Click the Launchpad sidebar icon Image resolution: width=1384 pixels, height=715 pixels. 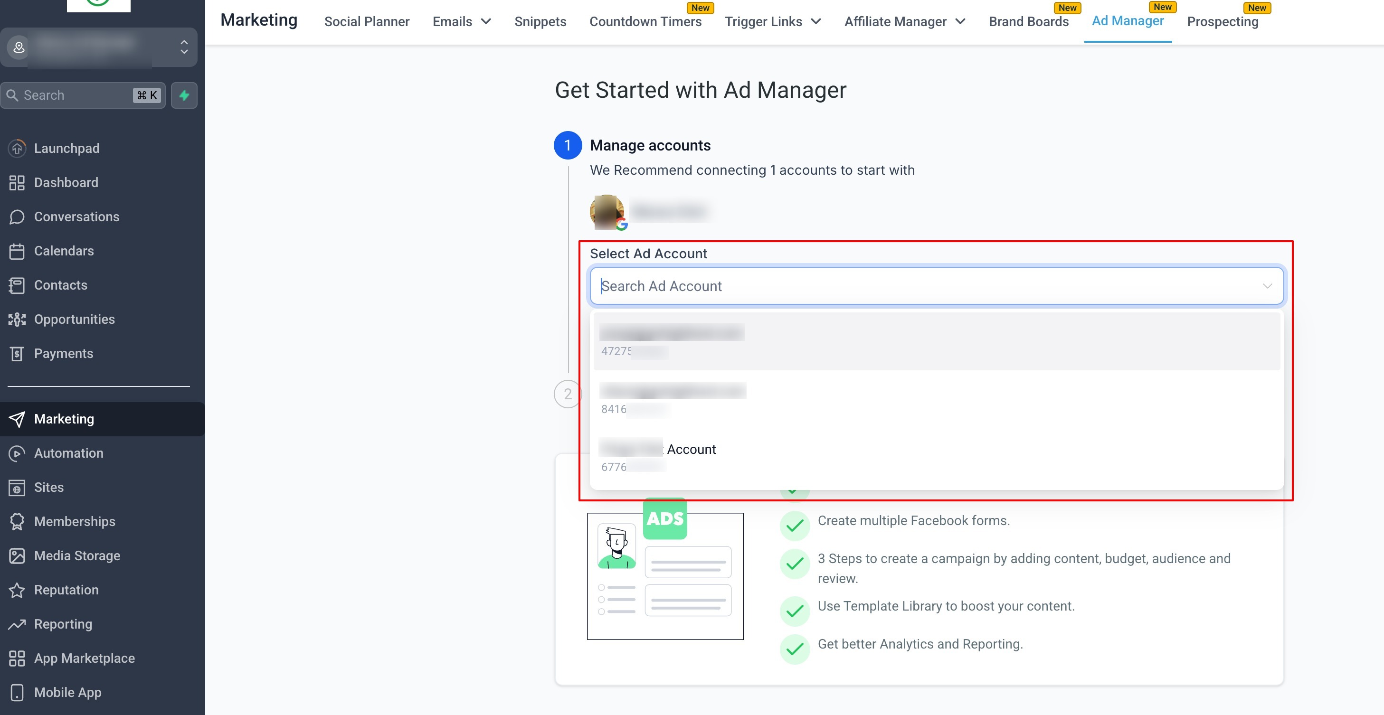[x=17, y=148]
